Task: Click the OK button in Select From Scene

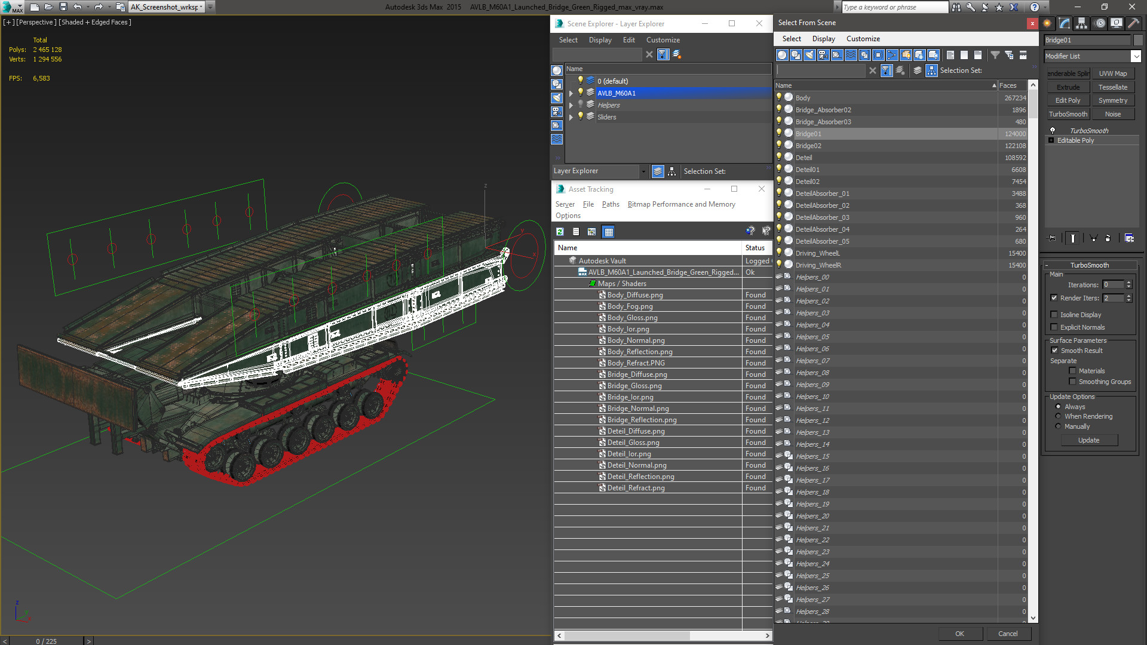Action: click(959, 634)
